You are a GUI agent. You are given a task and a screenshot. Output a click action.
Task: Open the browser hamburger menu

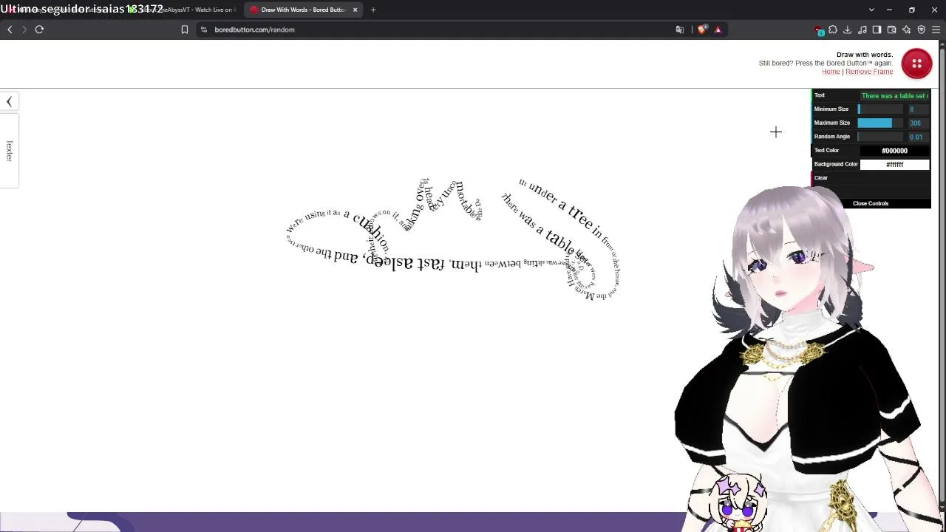point(936,30)
